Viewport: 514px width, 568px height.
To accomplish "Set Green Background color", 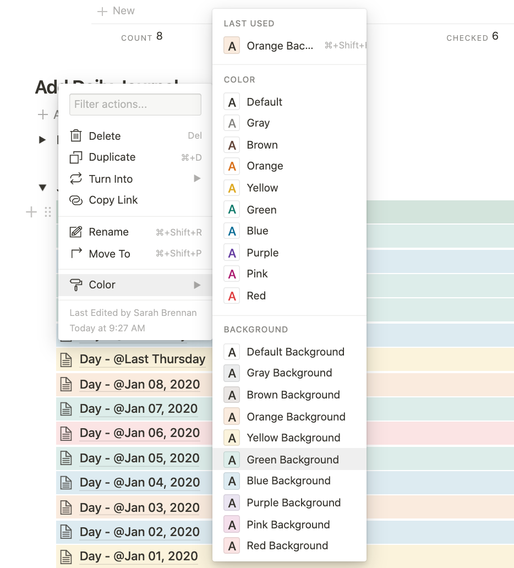I will (x=289, y=460).
